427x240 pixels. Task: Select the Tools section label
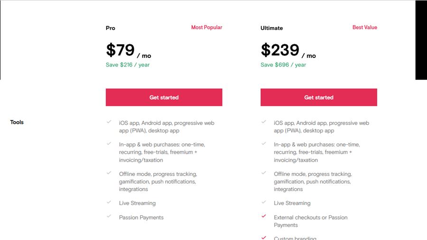coord(17,122)
